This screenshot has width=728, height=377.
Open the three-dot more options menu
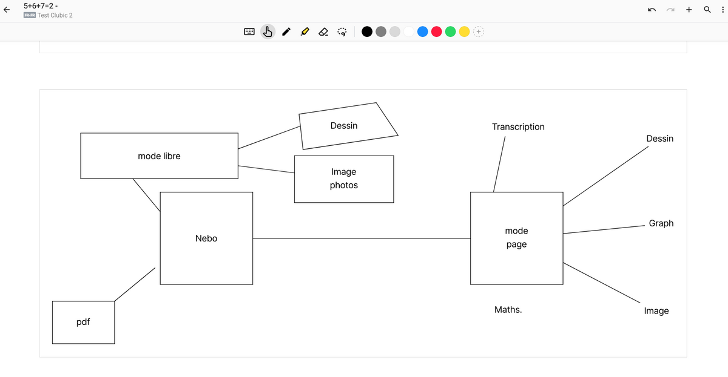[722, 10]
